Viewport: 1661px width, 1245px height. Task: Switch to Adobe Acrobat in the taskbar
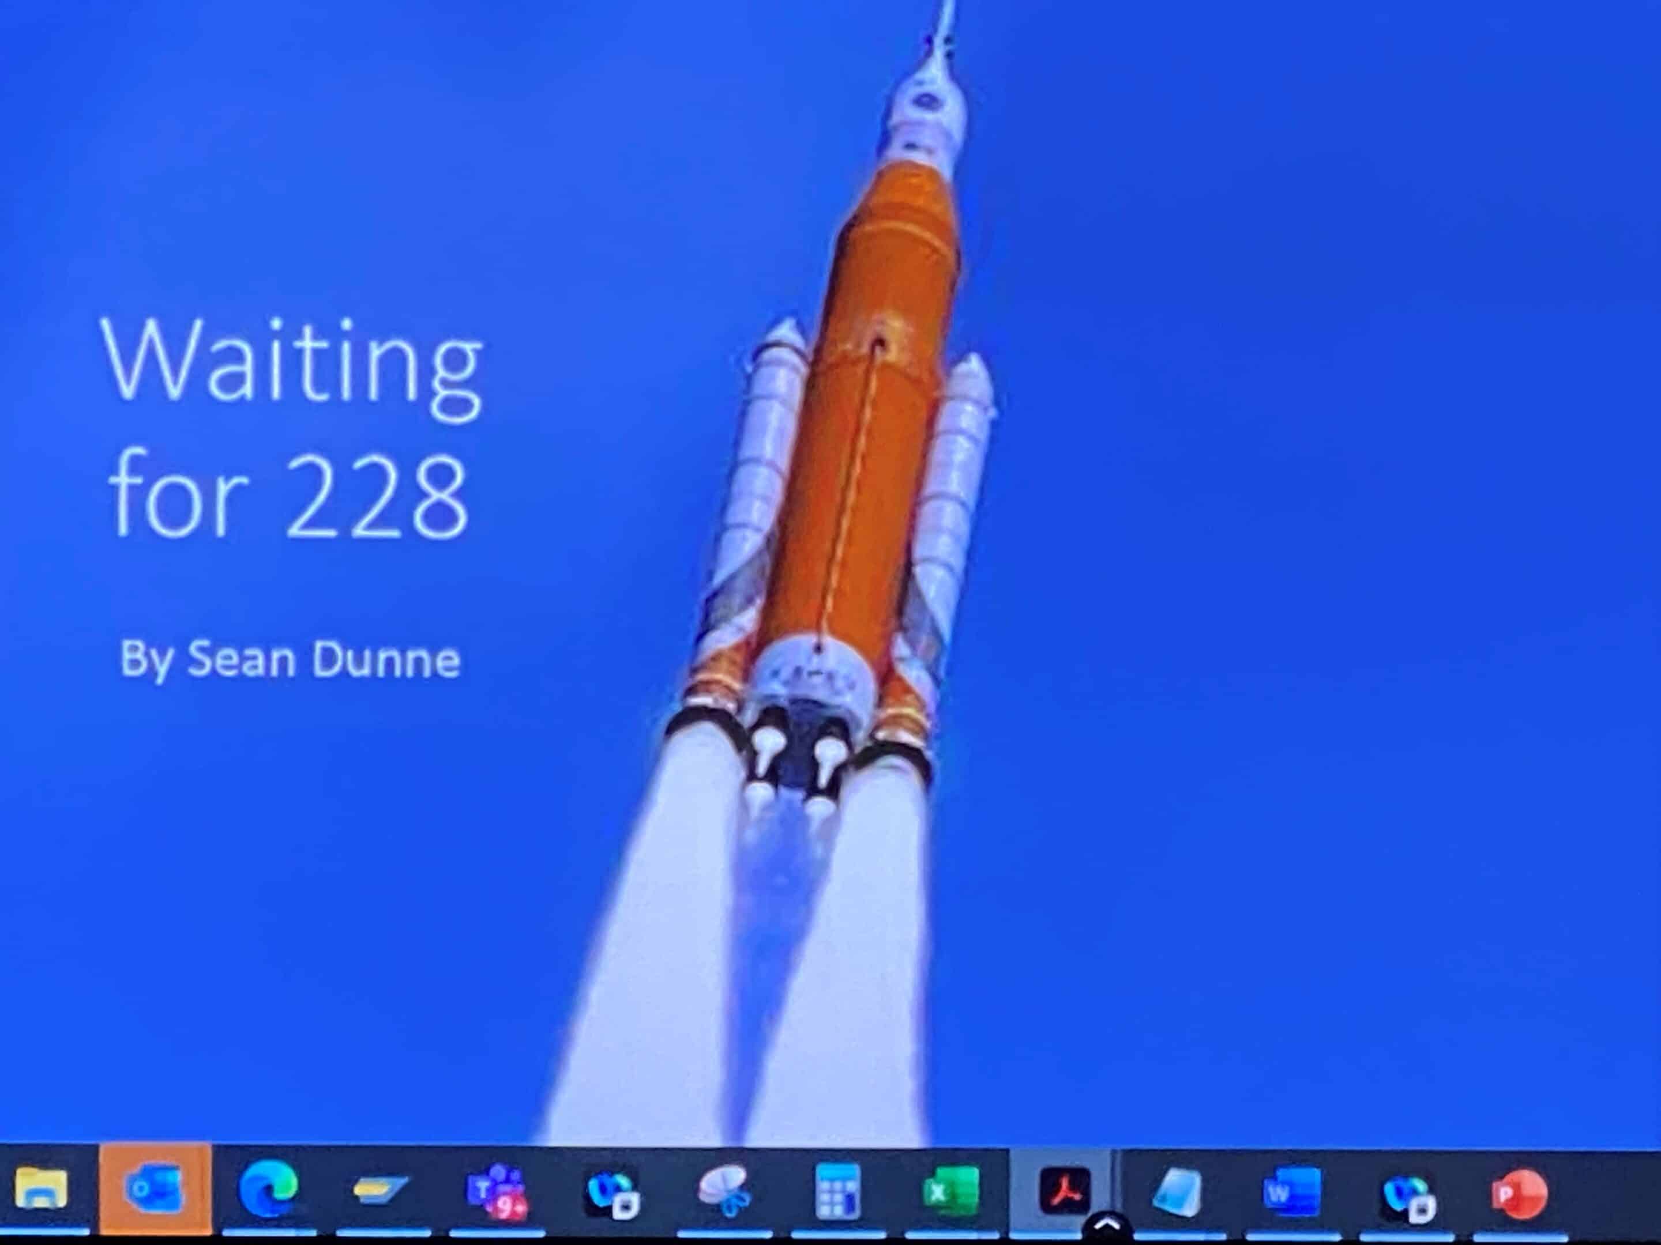(1065, 1191)
